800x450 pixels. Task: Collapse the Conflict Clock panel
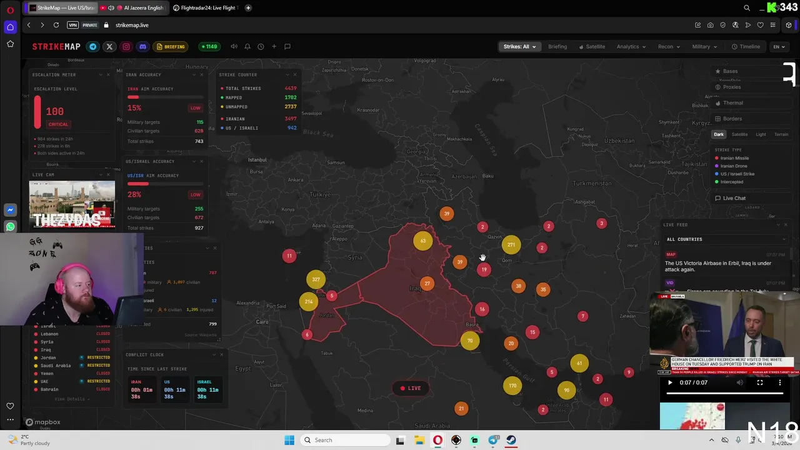pos(214,354)
